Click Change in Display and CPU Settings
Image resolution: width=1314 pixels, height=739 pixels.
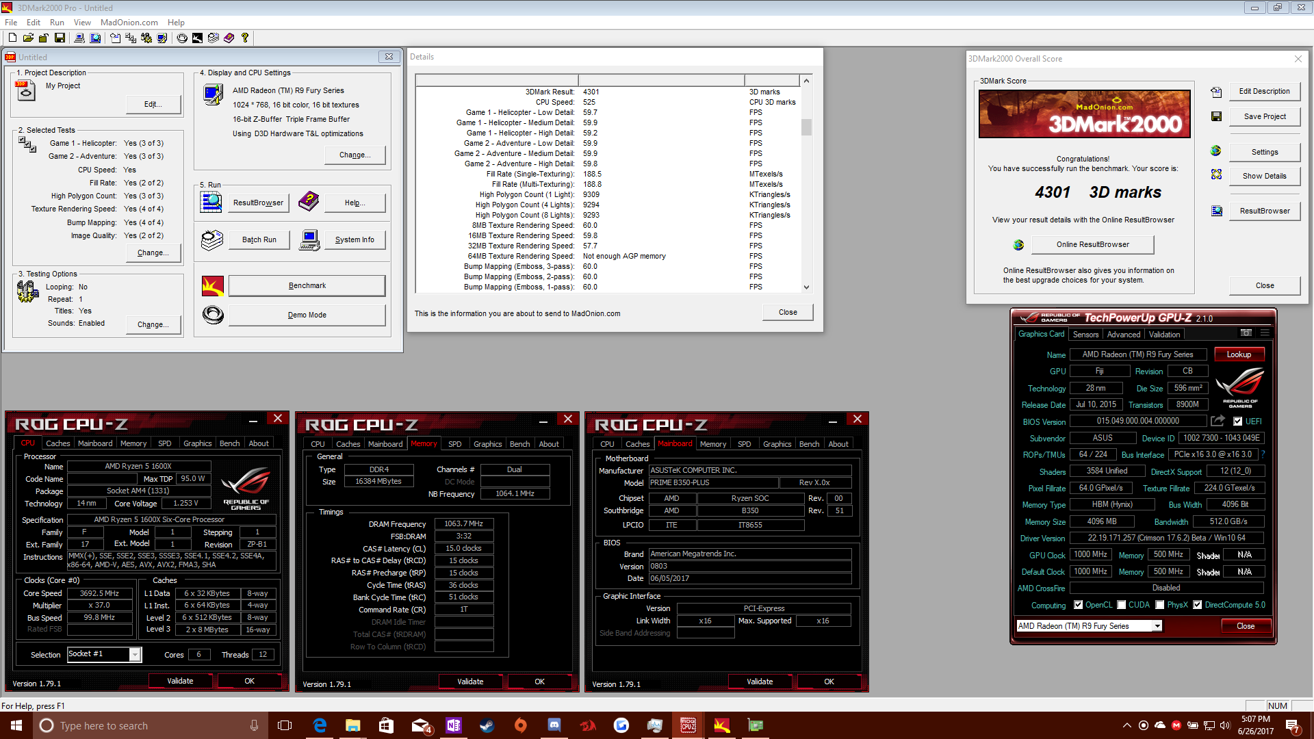355,155
